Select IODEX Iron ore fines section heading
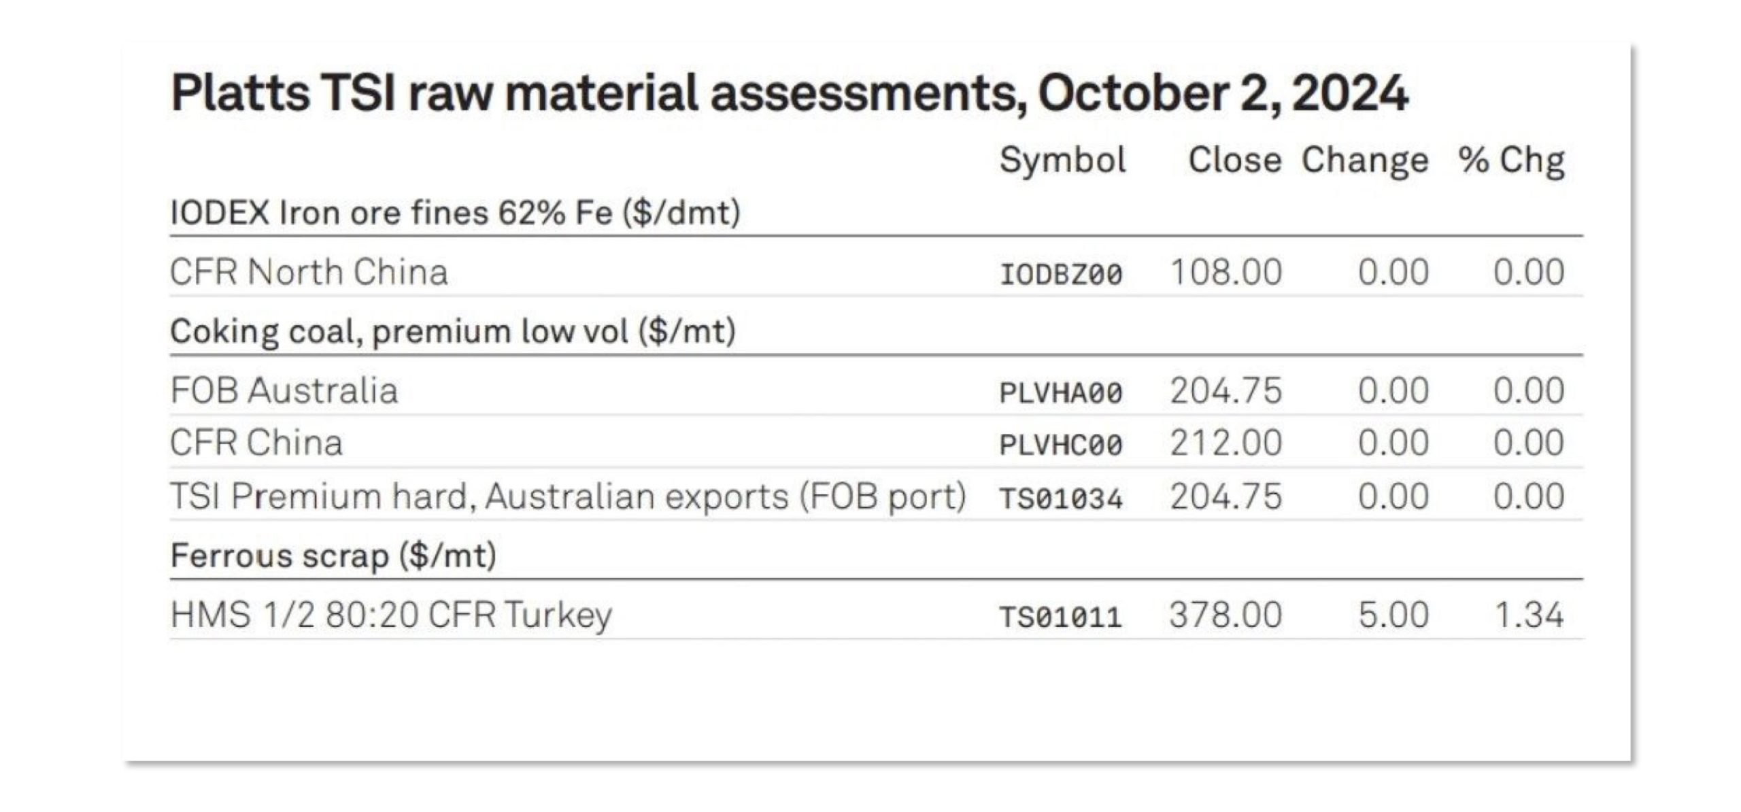The height and width of the screenshot is (812, 1741). pos(455,213)
